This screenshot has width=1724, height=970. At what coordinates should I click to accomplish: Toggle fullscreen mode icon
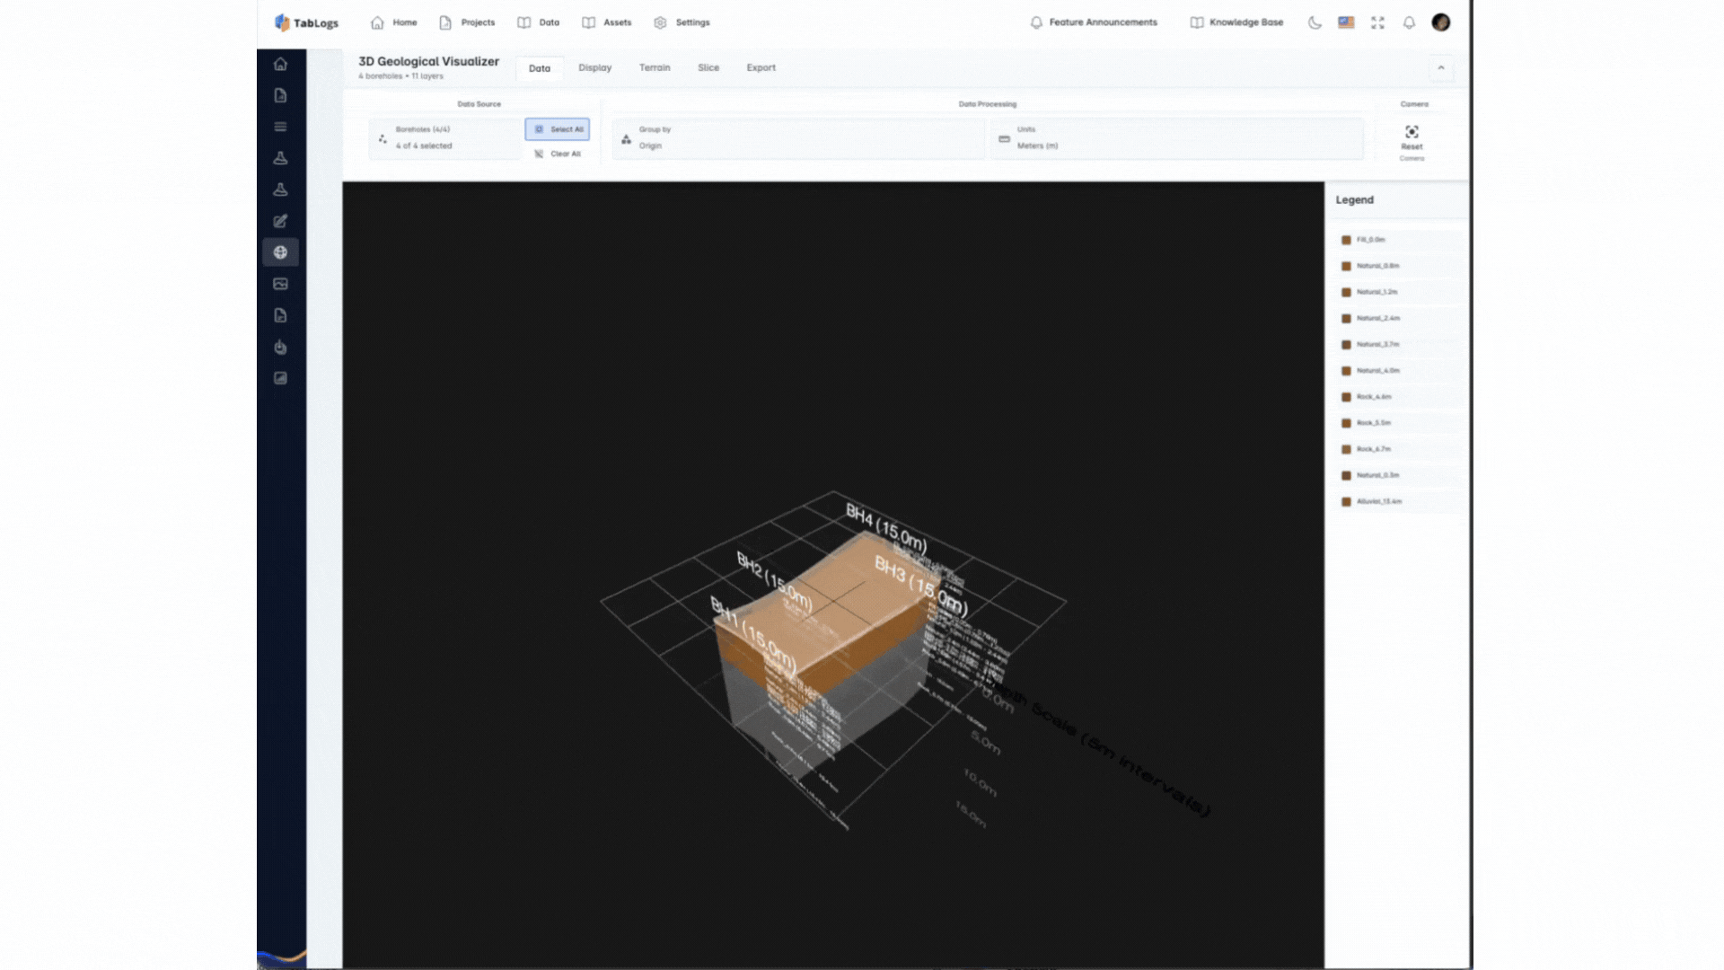1377,22
